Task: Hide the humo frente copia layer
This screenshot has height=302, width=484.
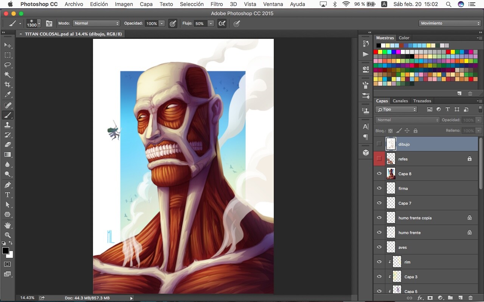Action: 379,218
